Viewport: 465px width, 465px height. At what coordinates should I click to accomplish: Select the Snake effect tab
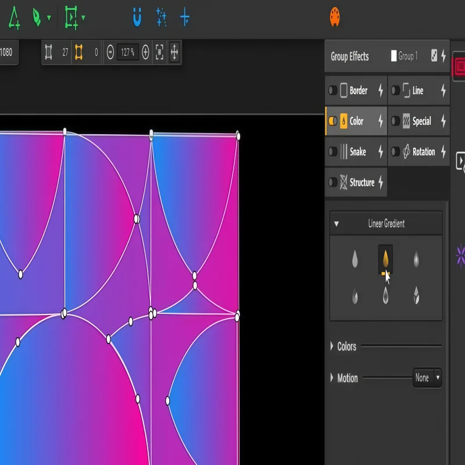356,152
